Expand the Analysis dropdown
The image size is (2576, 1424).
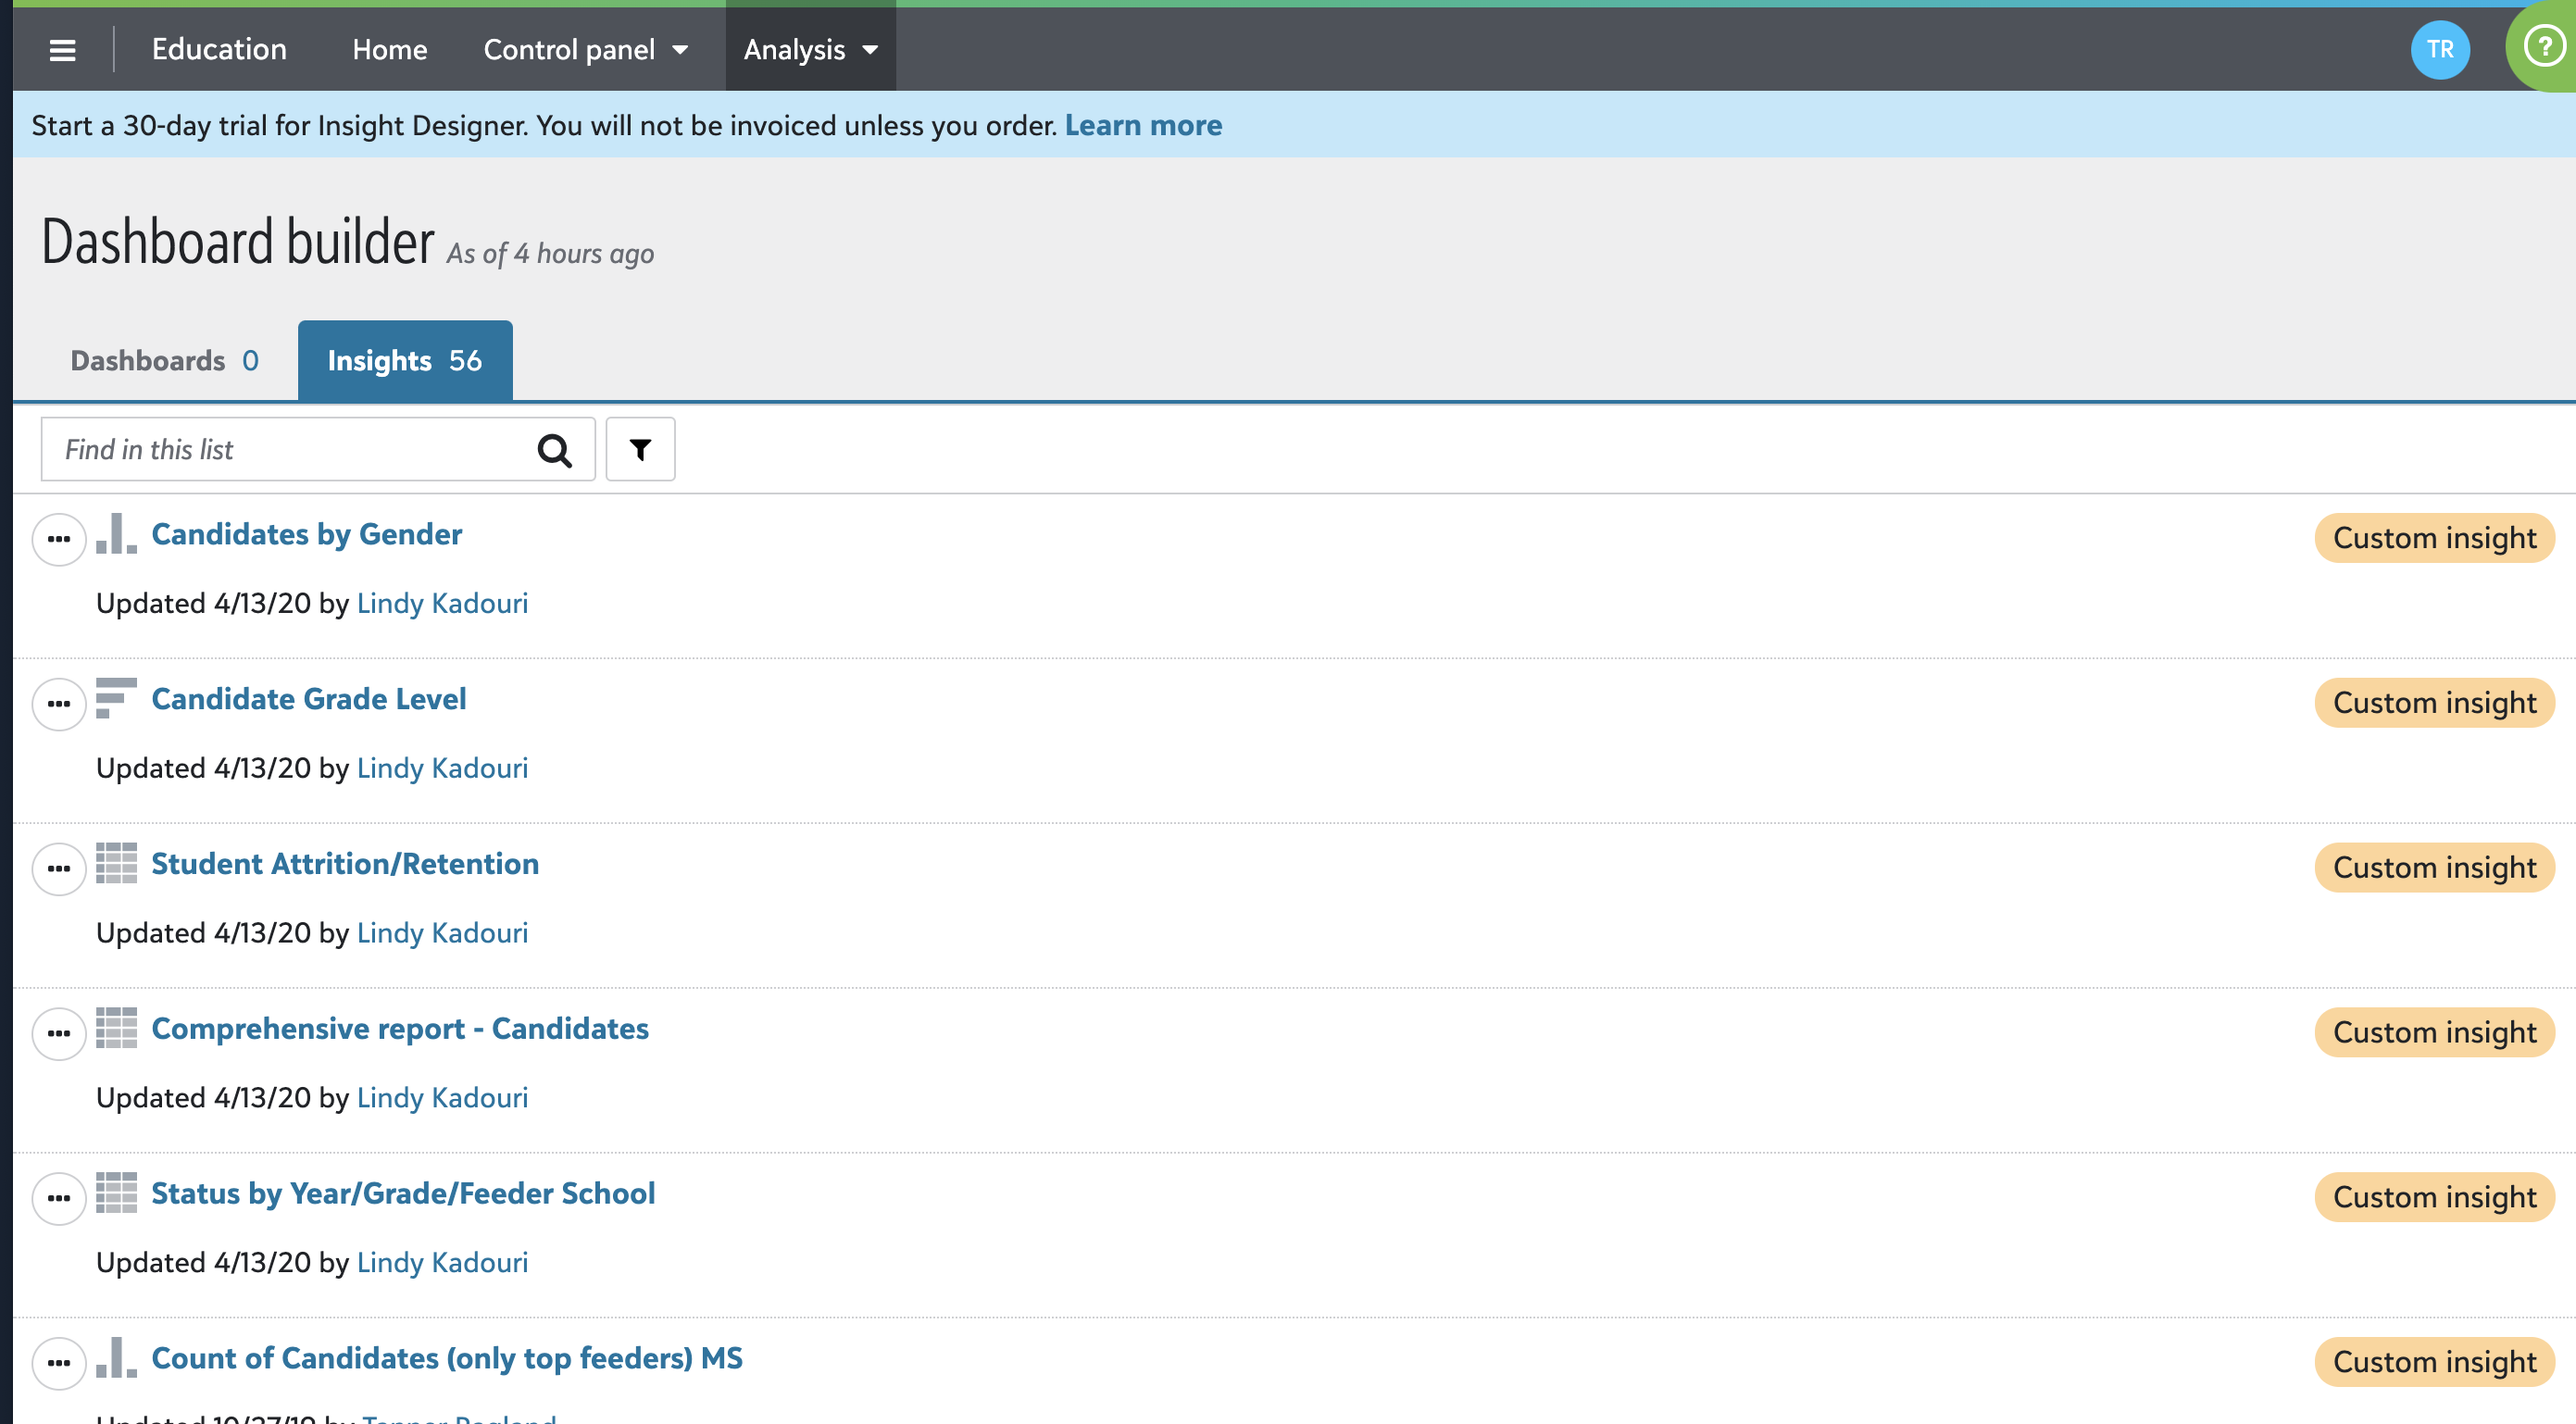tap(810, 49)
